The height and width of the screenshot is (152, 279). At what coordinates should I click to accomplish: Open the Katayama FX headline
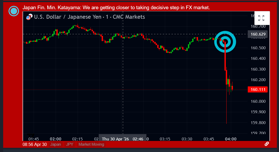click(x=116, y=8)
